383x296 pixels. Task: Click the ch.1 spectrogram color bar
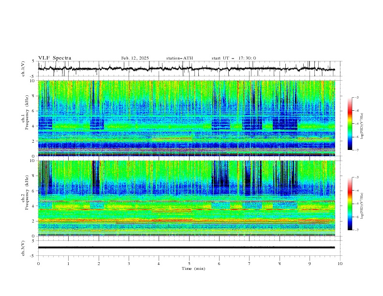click(x=350, y=124)
